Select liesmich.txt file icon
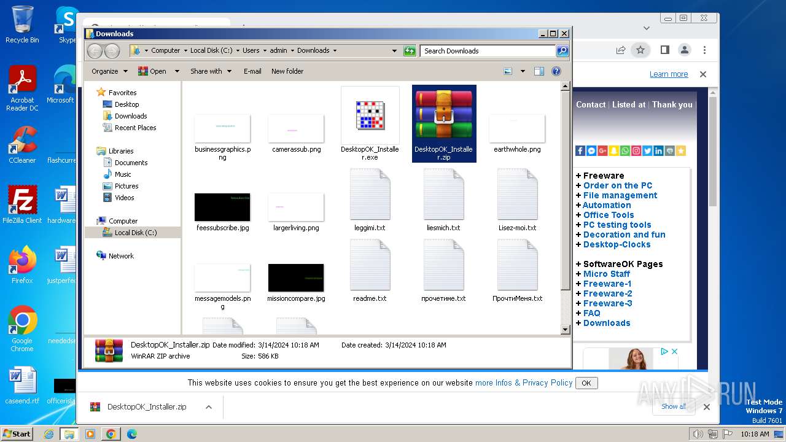Image resolution: width=786 pixels, height=442 pixels. (x=443, y=195)
